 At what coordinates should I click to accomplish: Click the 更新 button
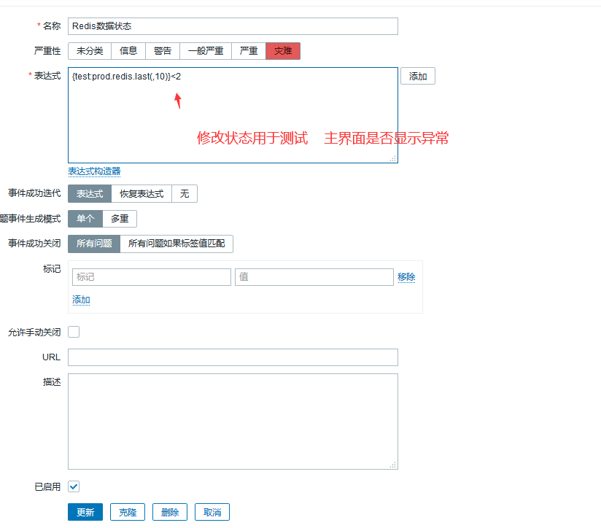85,512
